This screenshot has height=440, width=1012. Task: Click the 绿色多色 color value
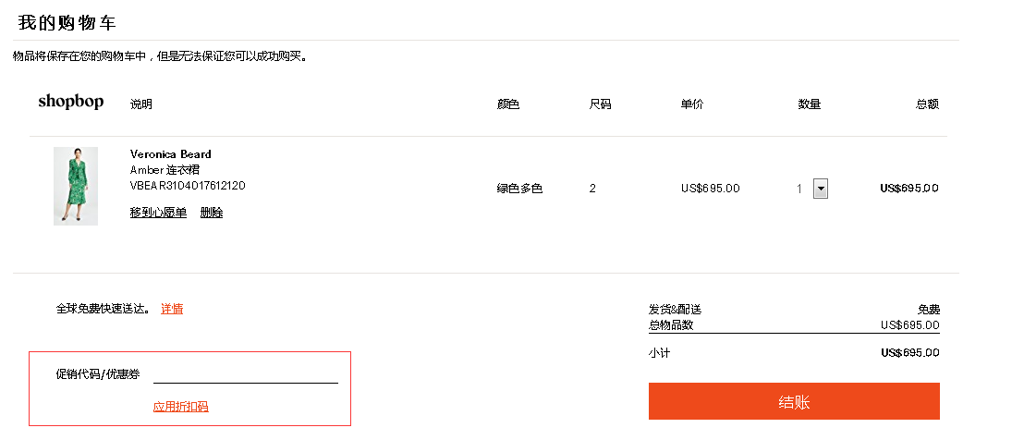pyautogui.click(x=519, y=189)
